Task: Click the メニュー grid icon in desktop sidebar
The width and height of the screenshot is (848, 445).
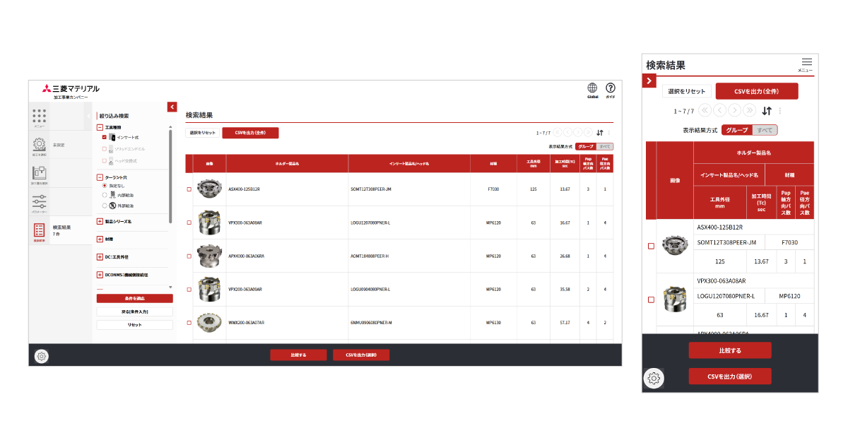Action: coord(40,117)
